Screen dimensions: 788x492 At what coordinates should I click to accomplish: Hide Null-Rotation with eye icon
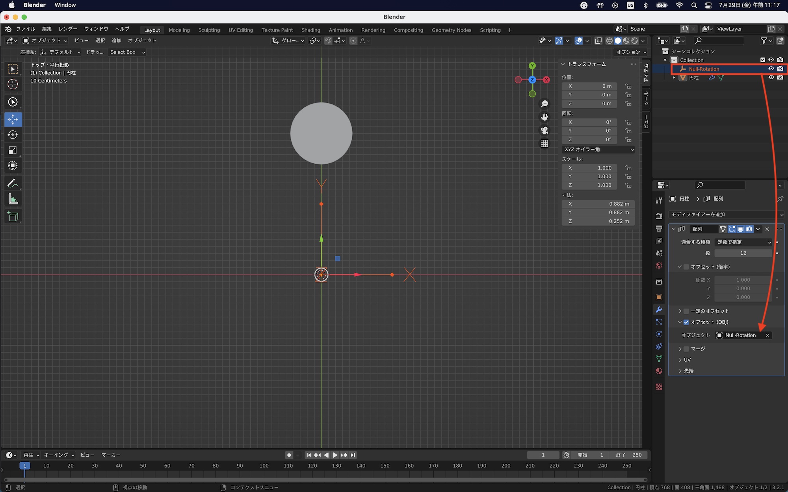771,68
